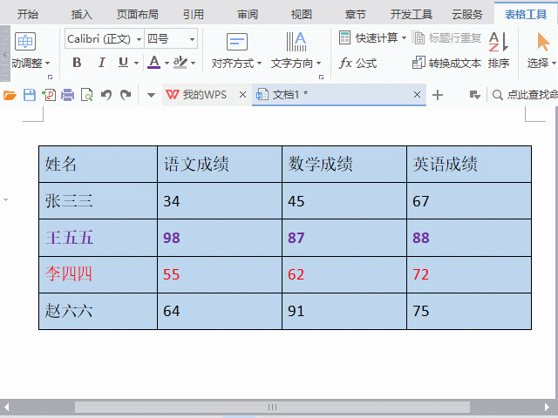Click the redo arrow icon

point(126,95)
